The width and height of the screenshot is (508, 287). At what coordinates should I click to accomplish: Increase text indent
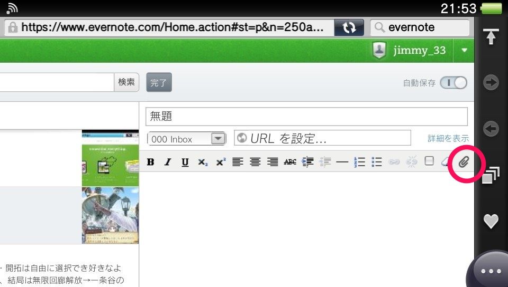(307, 162)
